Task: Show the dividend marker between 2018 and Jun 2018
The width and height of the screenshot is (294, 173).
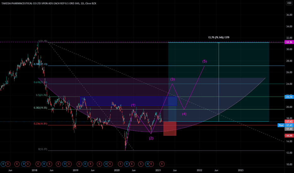Action: pyautogui.click(x=44, y=164)
